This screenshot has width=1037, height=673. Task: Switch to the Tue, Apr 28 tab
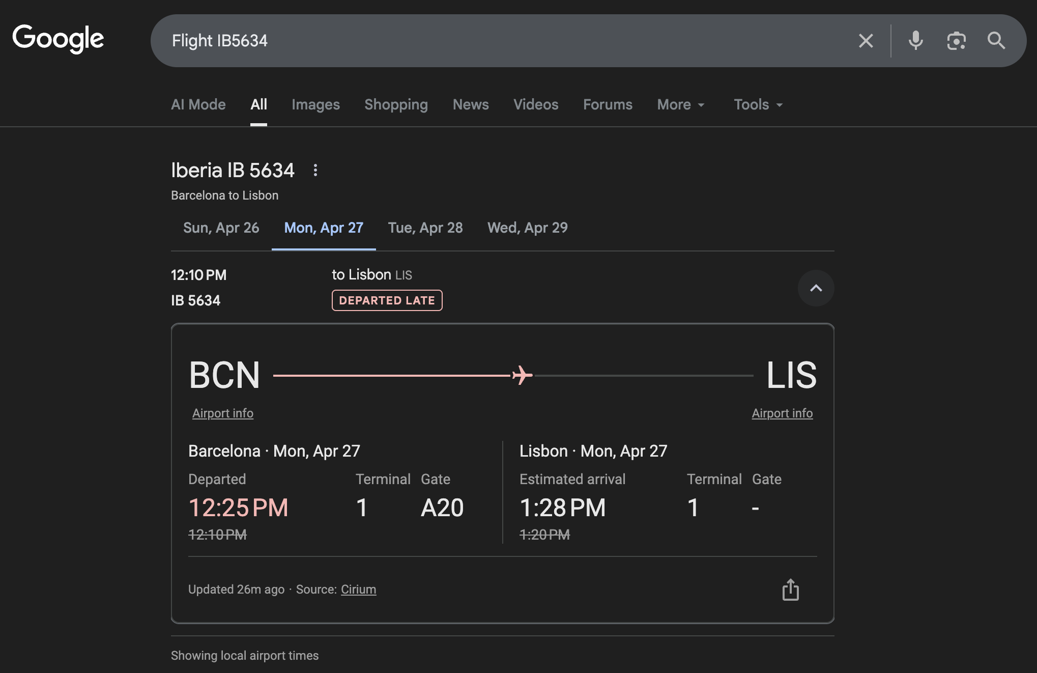(x=425, y=228)
